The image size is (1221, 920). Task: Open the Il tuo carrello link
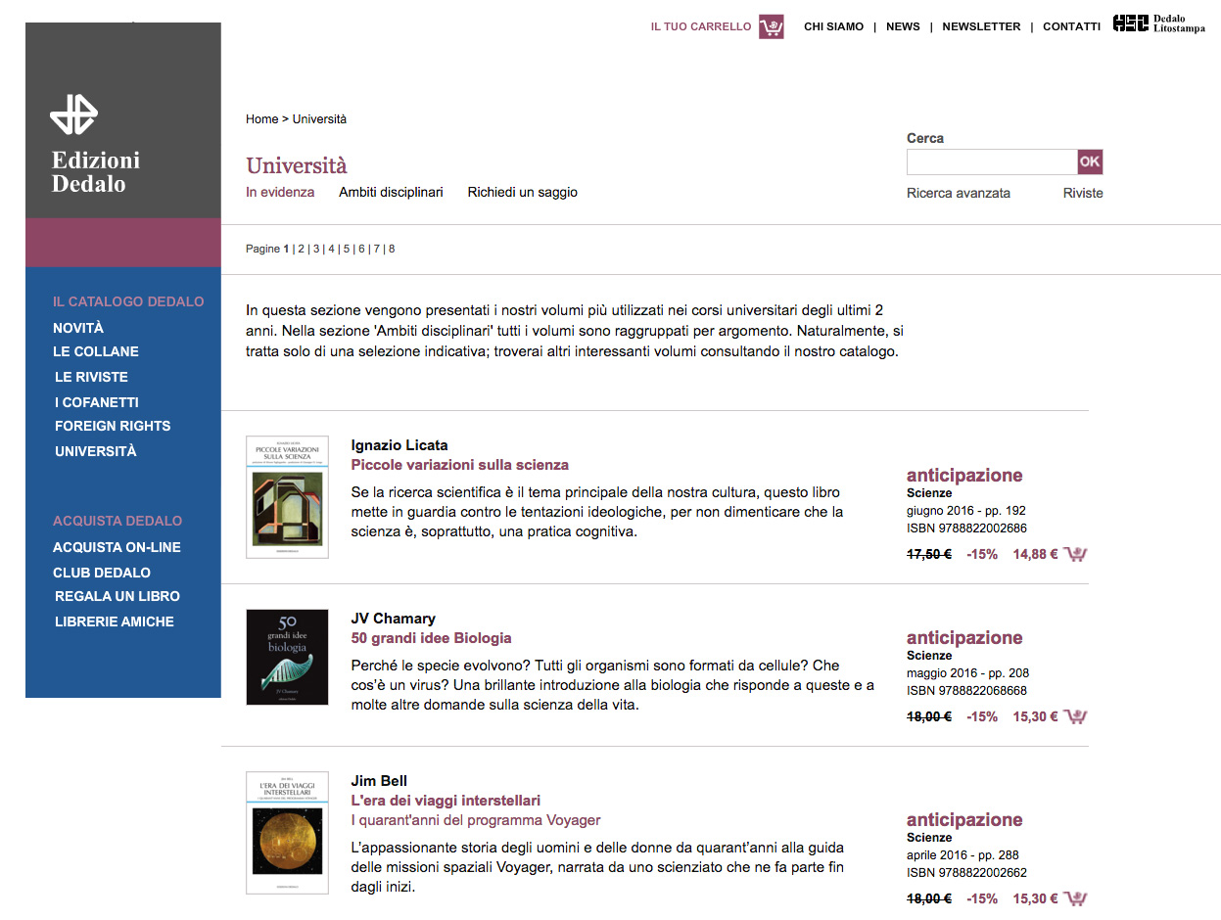coord(701,26)
